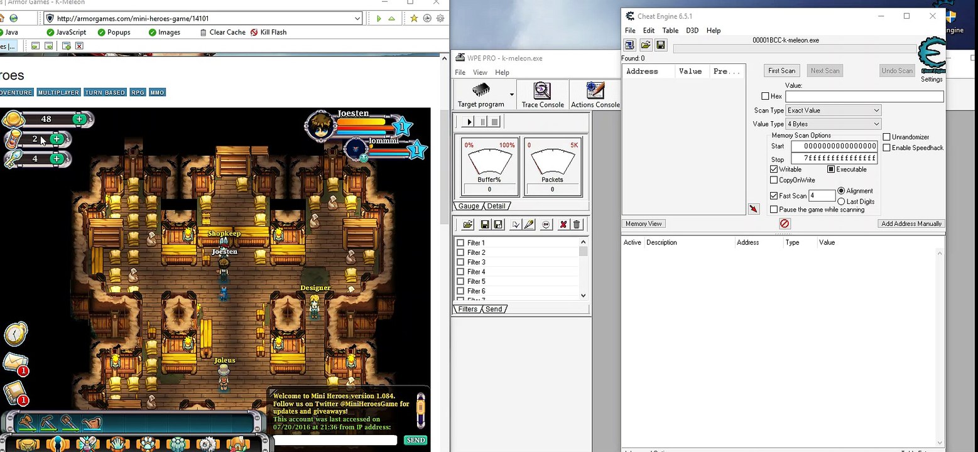The width and height of the screenshot is (978, 452).
Task: Open the View menu in WPE PRO
Action: pyautogui.click(x=480, y=72)
